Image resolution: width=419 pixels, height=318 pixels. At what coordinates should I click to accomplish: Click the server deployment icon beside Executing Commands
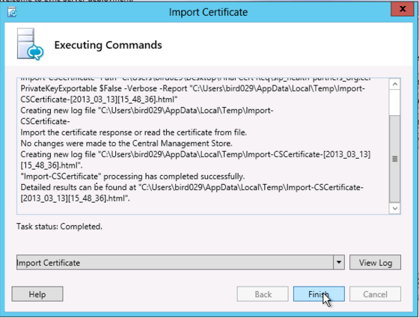pyautogui.click(x=30, y=44)
